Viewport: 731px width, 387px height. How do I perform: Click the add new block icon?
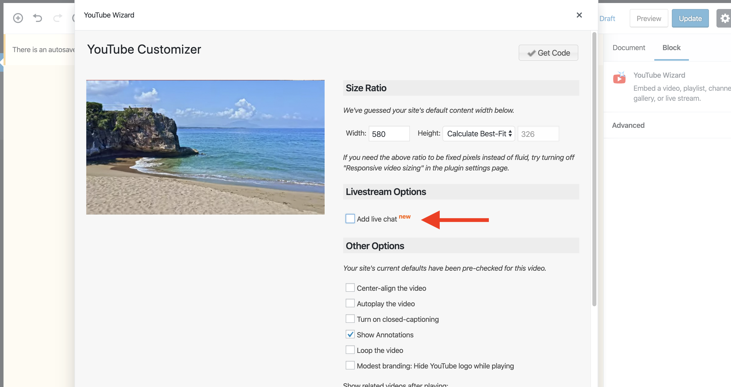click(18, 18)
